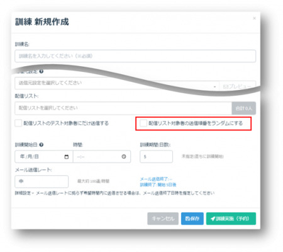Click the プレビュー button beside sender setting
The image size is (283, 252).
[x=238, y=86]
